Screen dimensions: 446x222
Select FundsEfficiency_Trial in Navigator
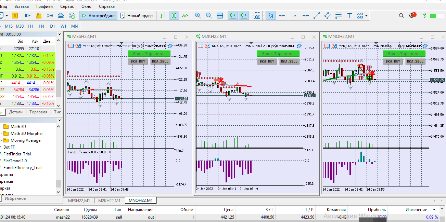pyautogui.click(x=22, y=168)
